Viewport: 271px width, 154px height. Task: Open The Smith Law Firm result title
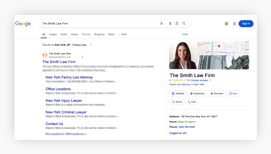[59, 62]
